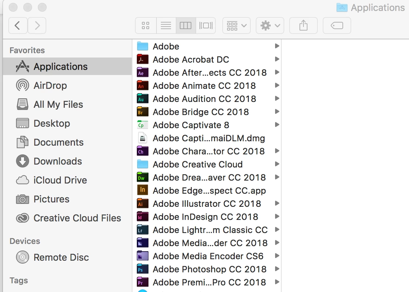Switch to column view

186,25
